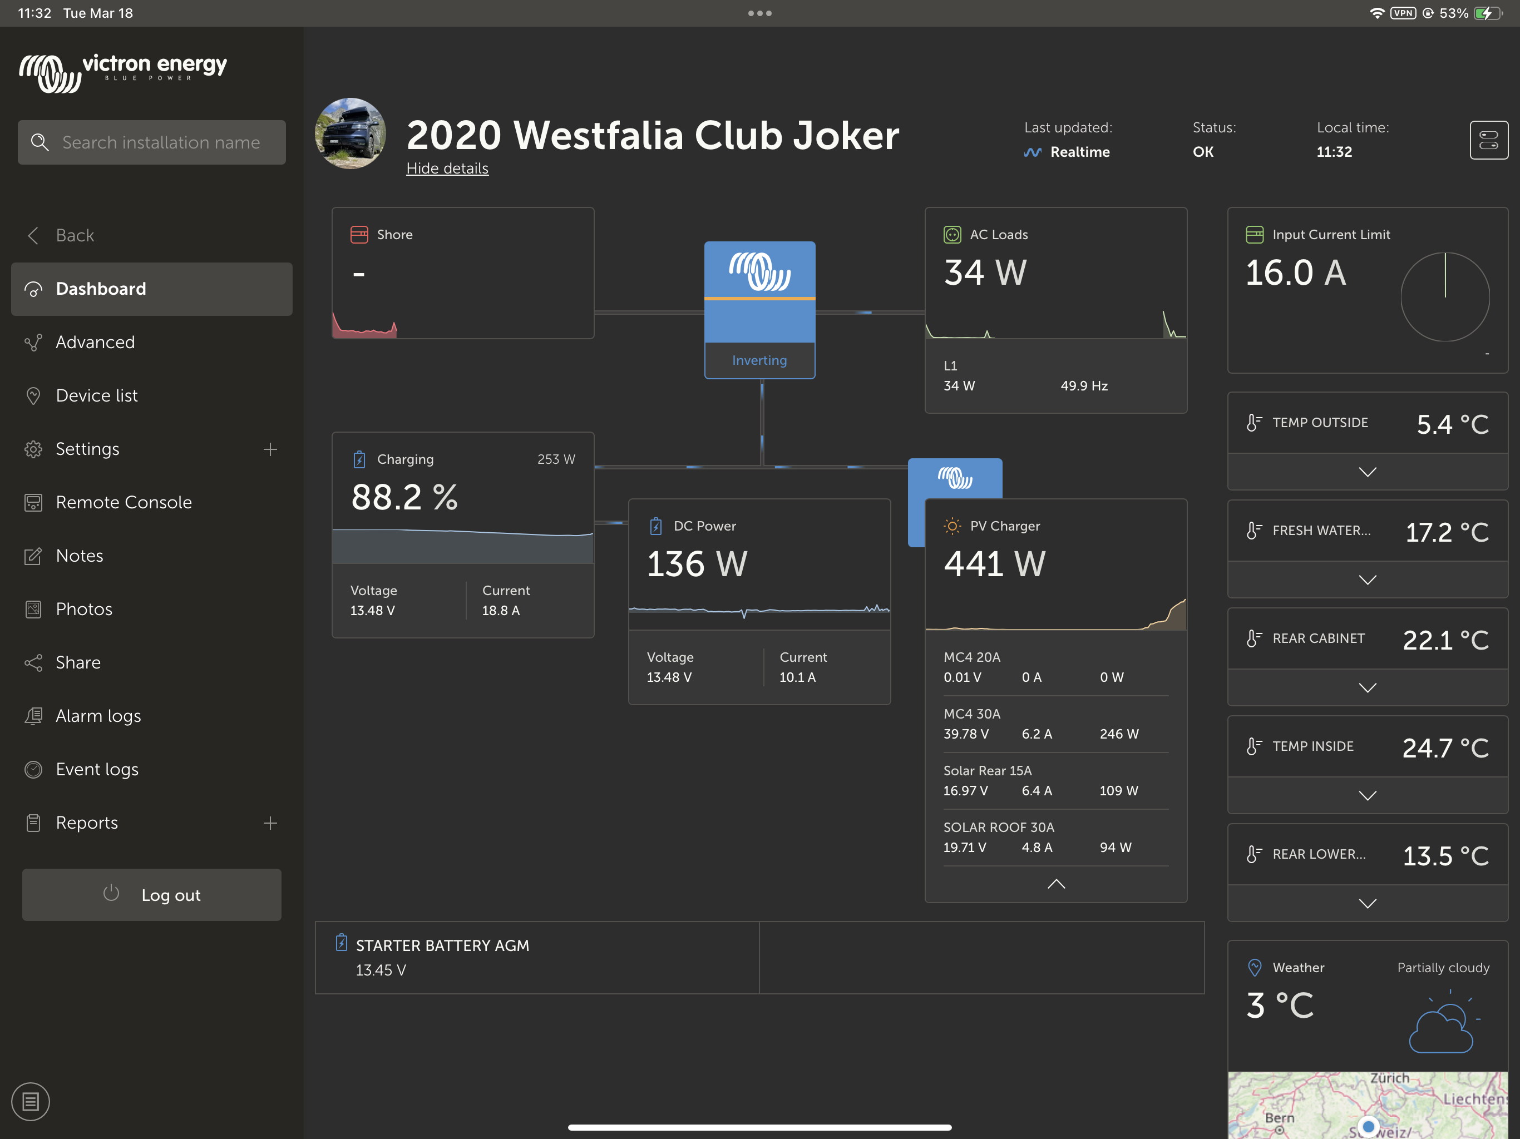The image size is (1520, 1139).
Task: Click the Remote Console screen icon
Action: tap(33, 502)
